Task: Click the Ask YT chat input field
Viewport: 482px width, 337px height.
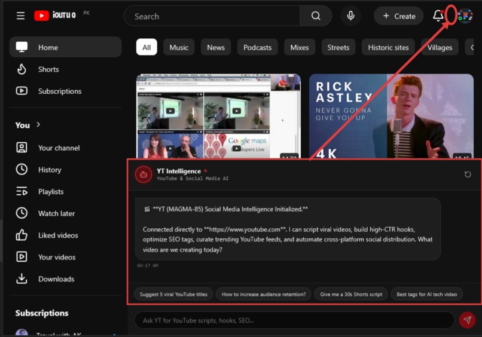Action: coord(294,320)
